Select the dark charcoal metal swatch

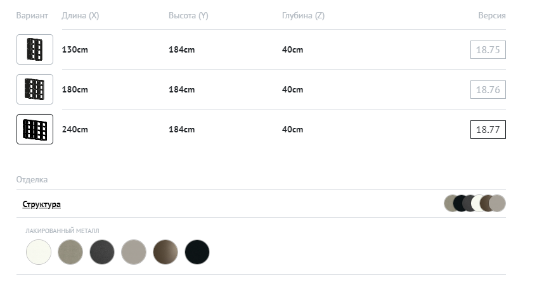pyautogui.click(x=102, y=252)
